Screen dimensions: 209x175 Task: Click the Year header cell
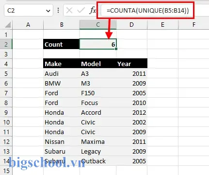tap(132, 64)
